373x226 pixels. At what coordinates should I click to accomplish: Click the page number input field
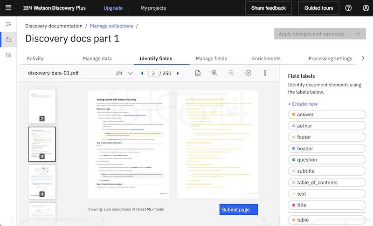[153, 73]
